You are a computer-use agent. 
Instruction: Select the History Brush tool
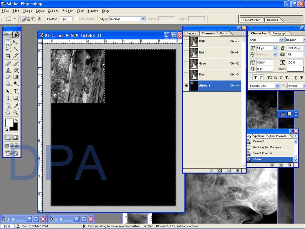(x=16, y=70)
